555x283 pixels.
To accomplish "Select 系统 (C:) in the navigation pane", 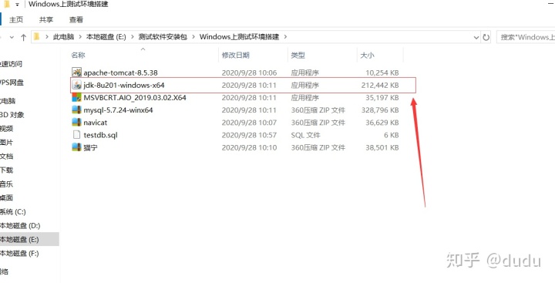I will tap(13, 212).
